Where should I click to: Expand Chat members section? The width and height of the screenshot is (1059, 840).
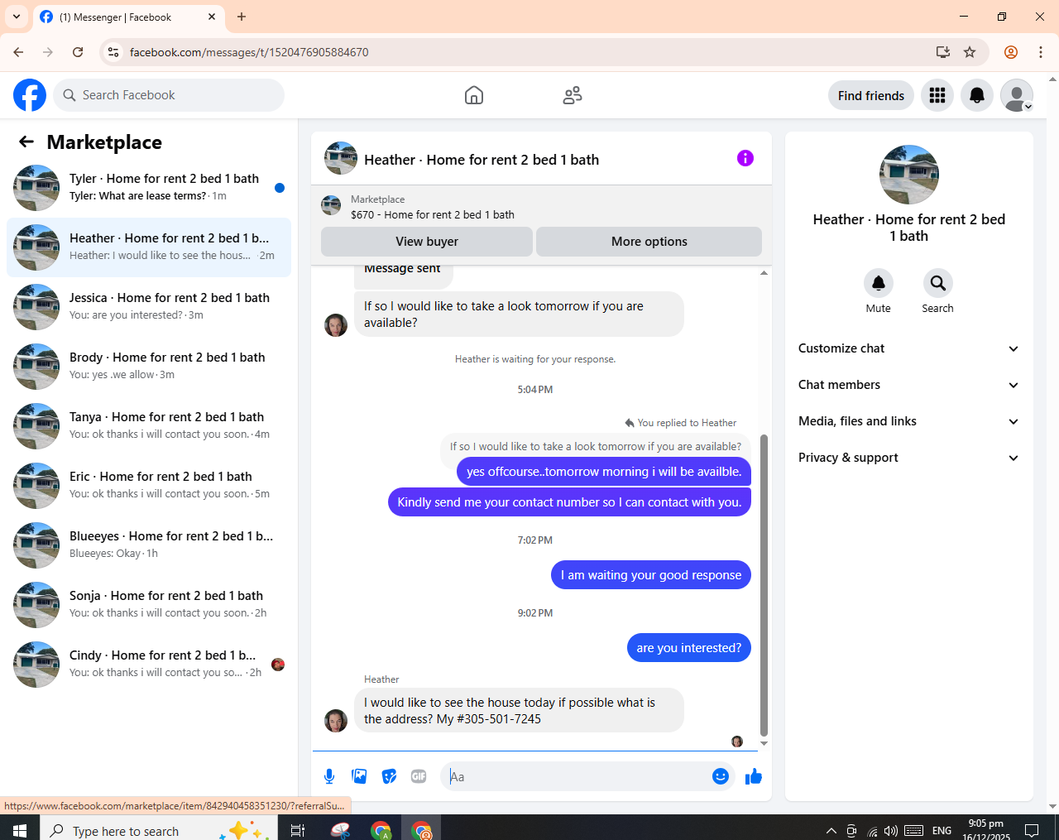[x=908, y=385]
